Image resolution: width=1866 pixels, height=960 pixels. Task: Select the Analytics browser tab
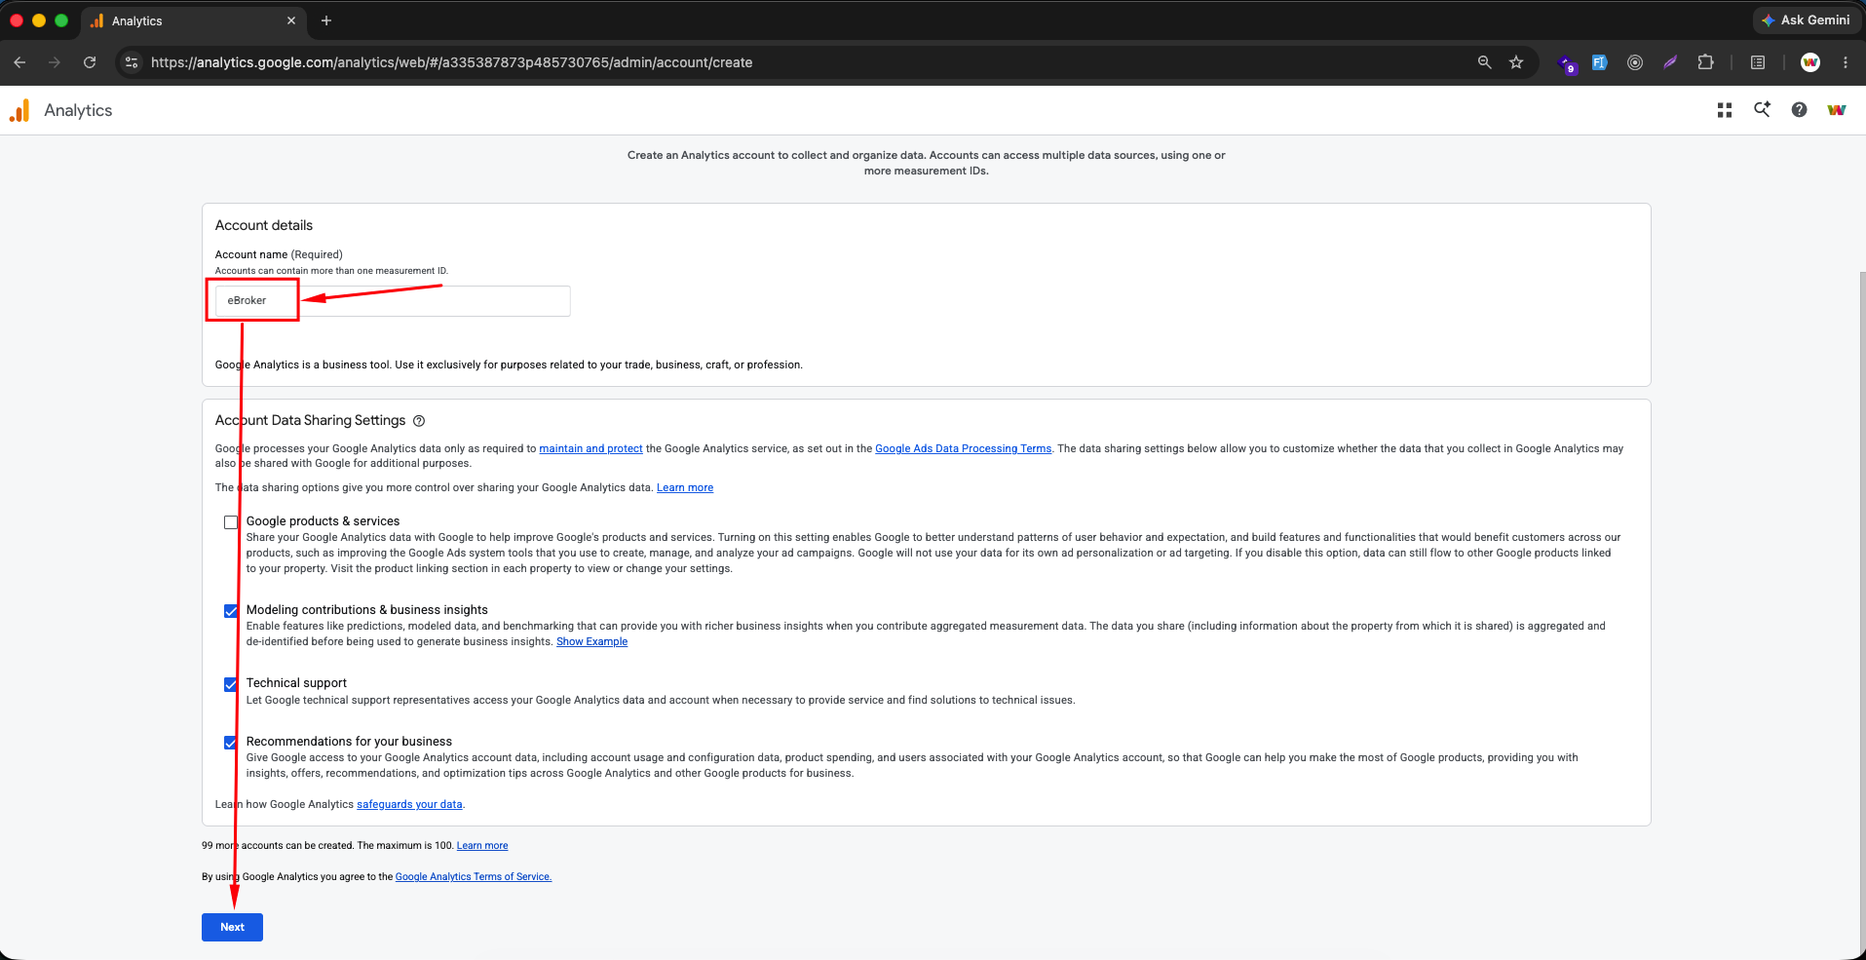pos(193,20)
